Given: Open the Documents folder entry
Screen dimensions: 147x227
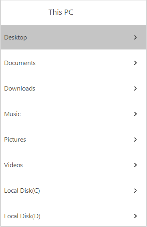Looking at the screenshot, I should click(20, 63).
